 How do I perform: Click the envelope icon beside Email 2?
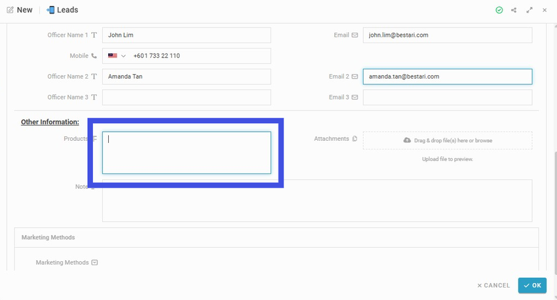point(355,77)
